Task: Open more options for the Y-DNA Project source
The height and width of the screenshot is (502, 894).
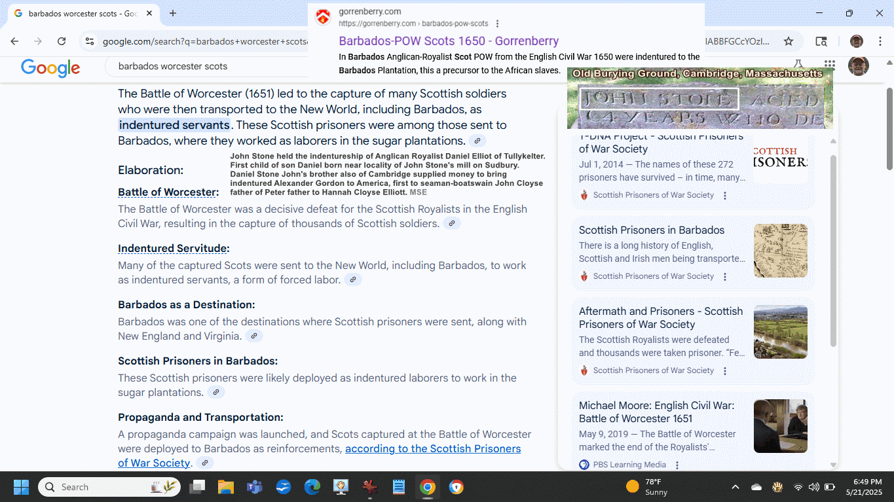Action: pos(725,195)
